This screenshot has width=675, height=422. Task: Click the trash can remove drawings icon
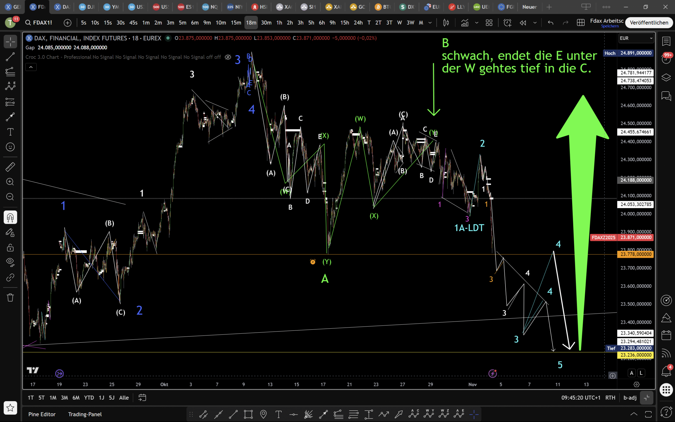(10, 298)
